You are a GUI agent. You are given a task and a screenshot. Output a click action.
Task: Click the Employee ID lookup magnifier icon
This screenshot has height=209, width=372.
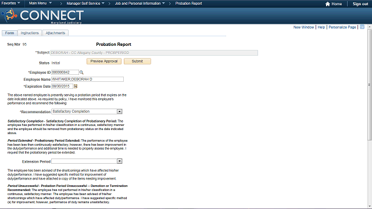(x=81, y=73)
